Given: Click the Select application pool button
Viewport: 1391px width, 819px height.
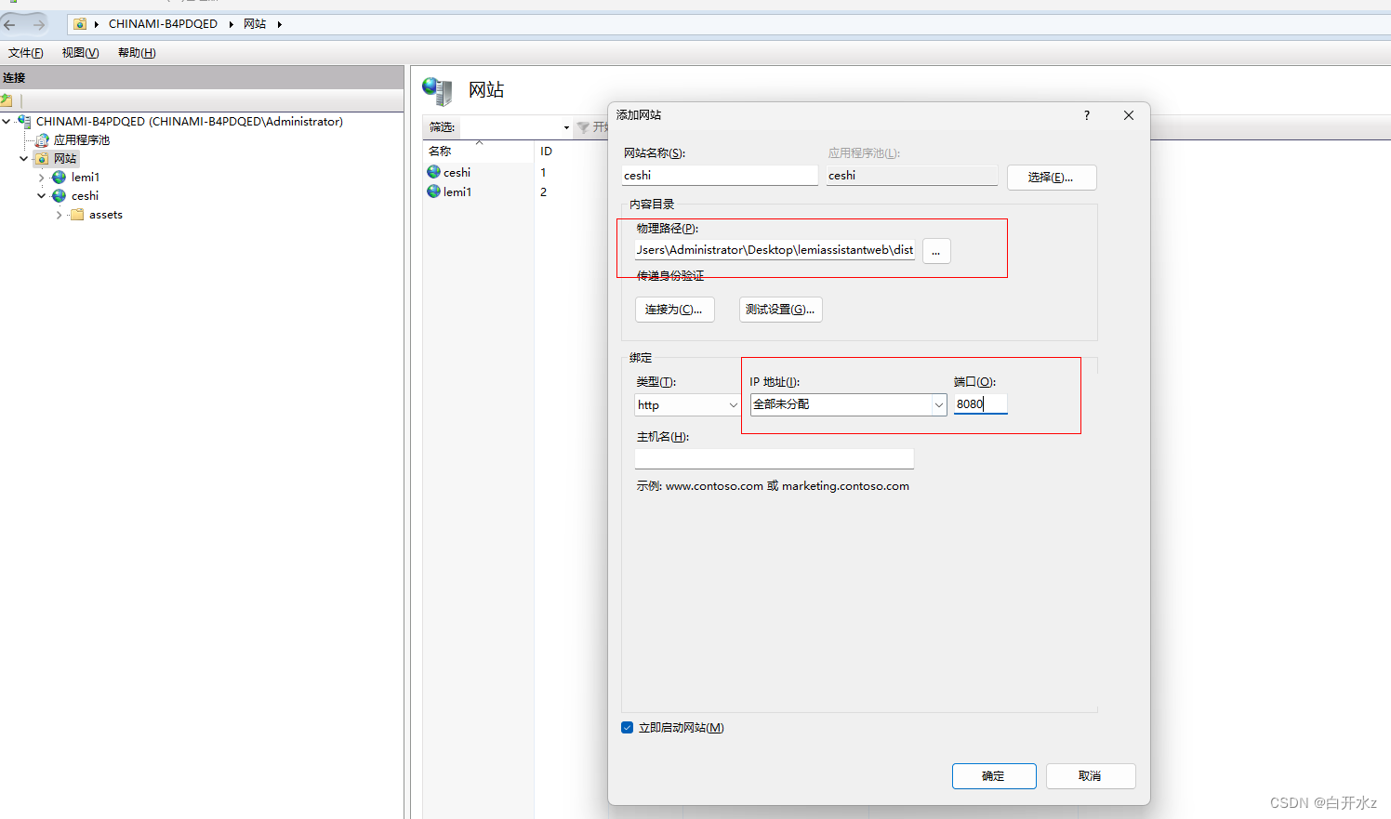Looking at the screenshot, I should (1052, 178).
